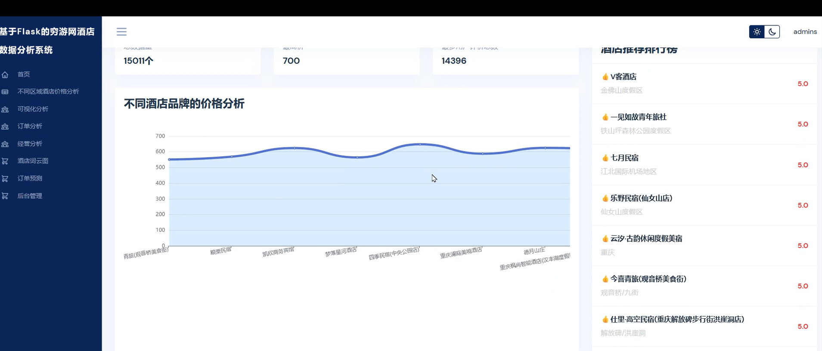Select 云汐·古韵休闲度假美宿 hotel entry
Viewport: 822px width, 351px height.
(646, 239)
